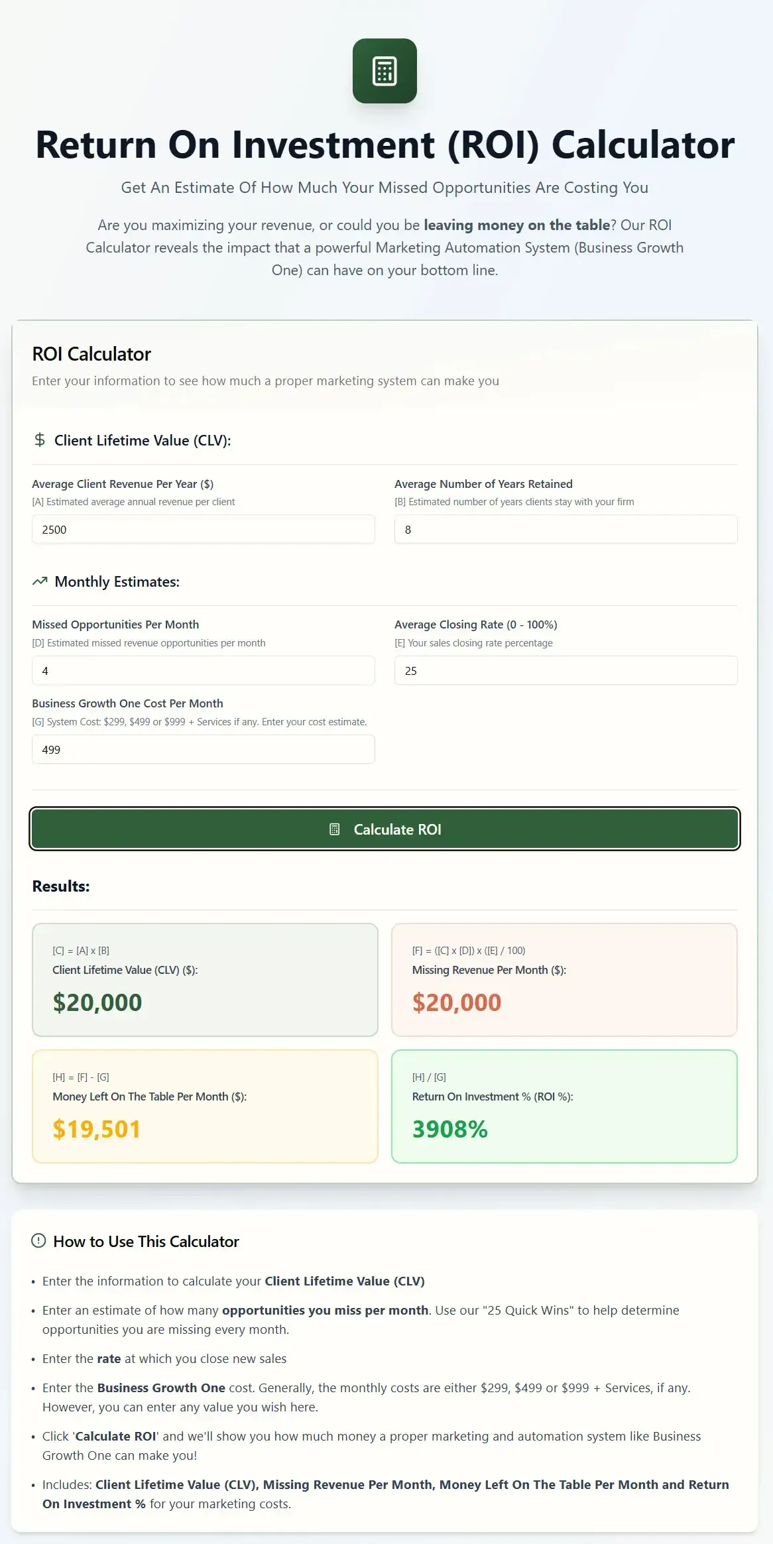
Task: Click the Missing Revenue Per Month result card
Action: (564, 979)
